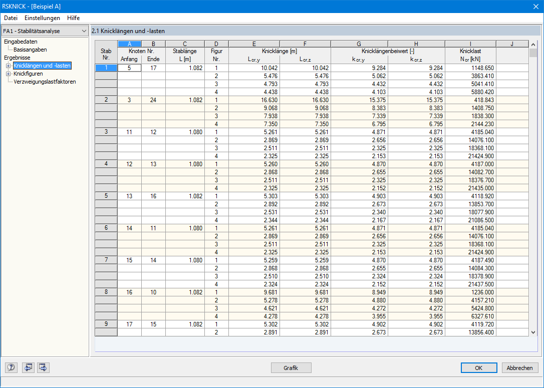This screenshot has height=388, width=544.
Task: Open the Einstellungen menu
Action: (x=42, y=18)
